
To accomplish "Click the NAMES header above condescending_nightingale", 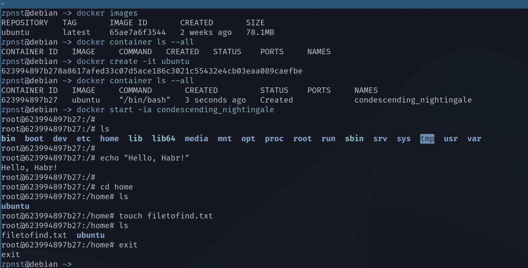I will pos(366,90).
